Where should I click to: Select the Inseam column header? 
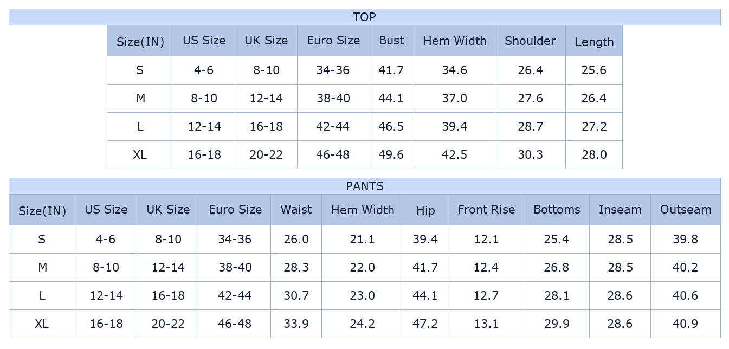620,210
